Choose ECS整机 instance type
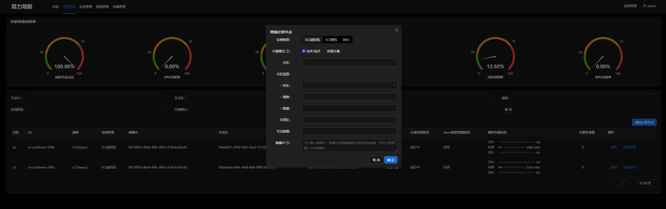 331,40
